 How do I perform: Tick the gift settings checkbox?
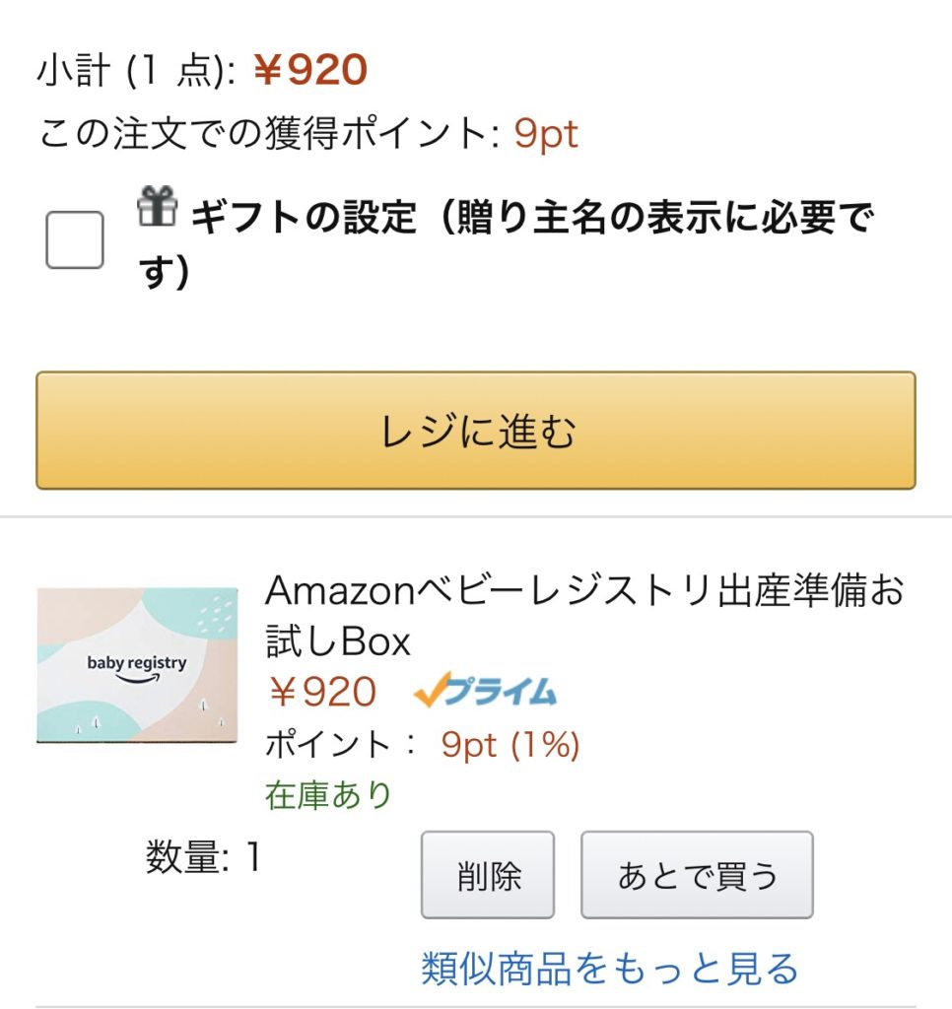(75, 239)
